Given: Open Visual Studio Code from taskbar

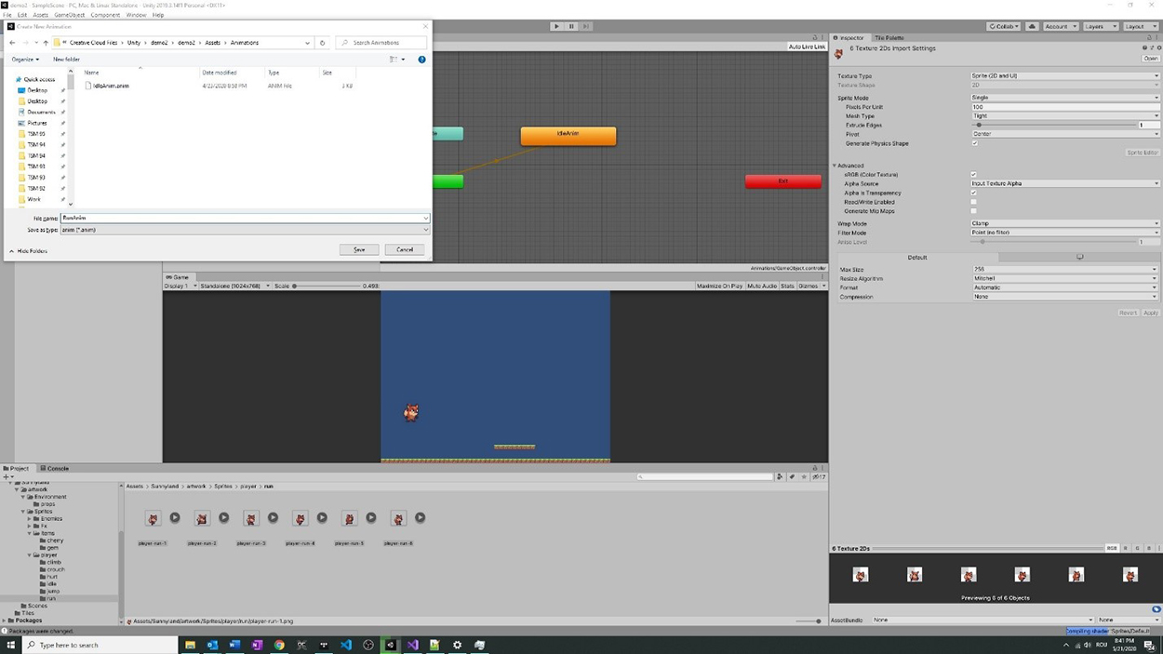Looking at the screenshot, I should (x=346, y=645).
